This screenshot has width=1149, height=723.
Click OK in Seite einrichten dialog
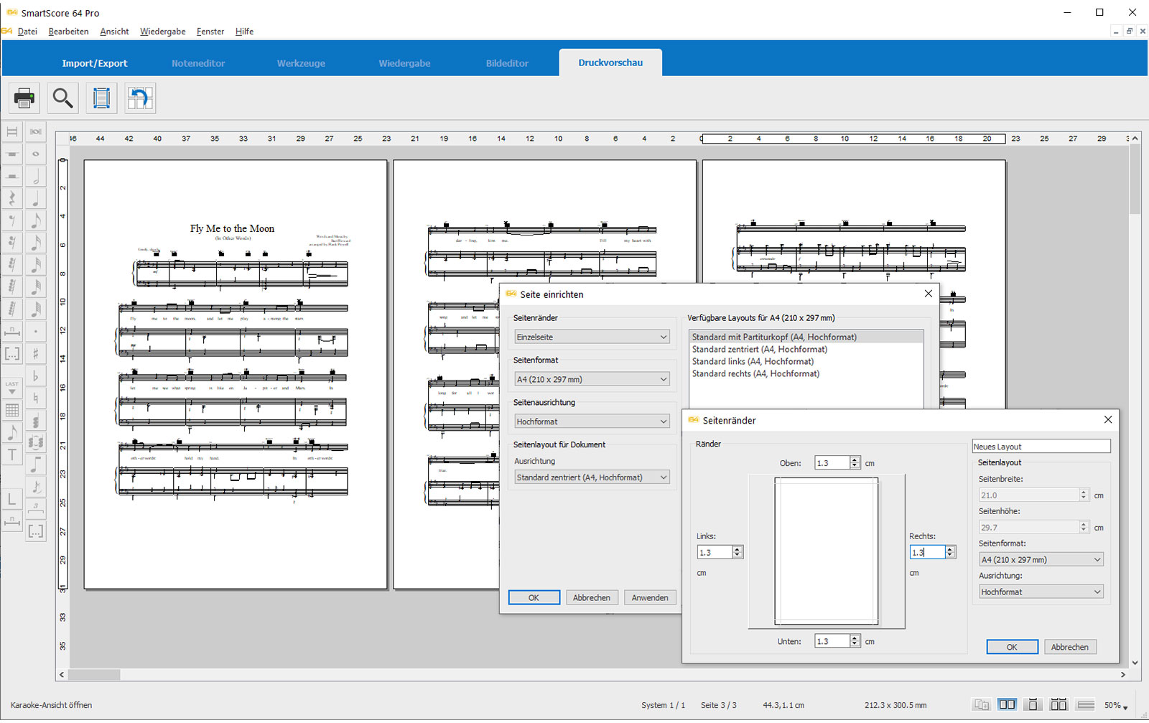pos(534,597)
